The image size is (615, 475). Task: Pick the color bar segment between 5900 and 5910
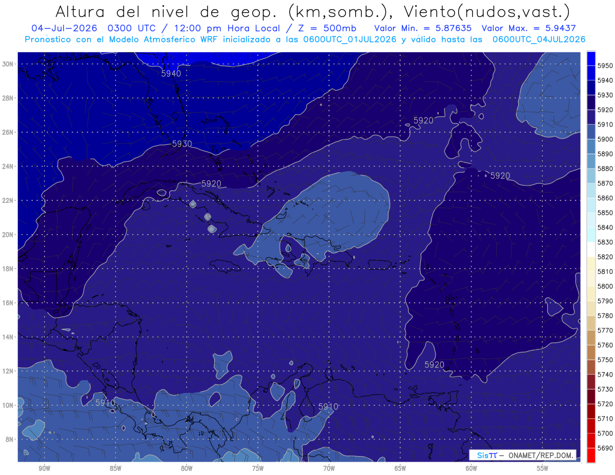pos(591,132)
